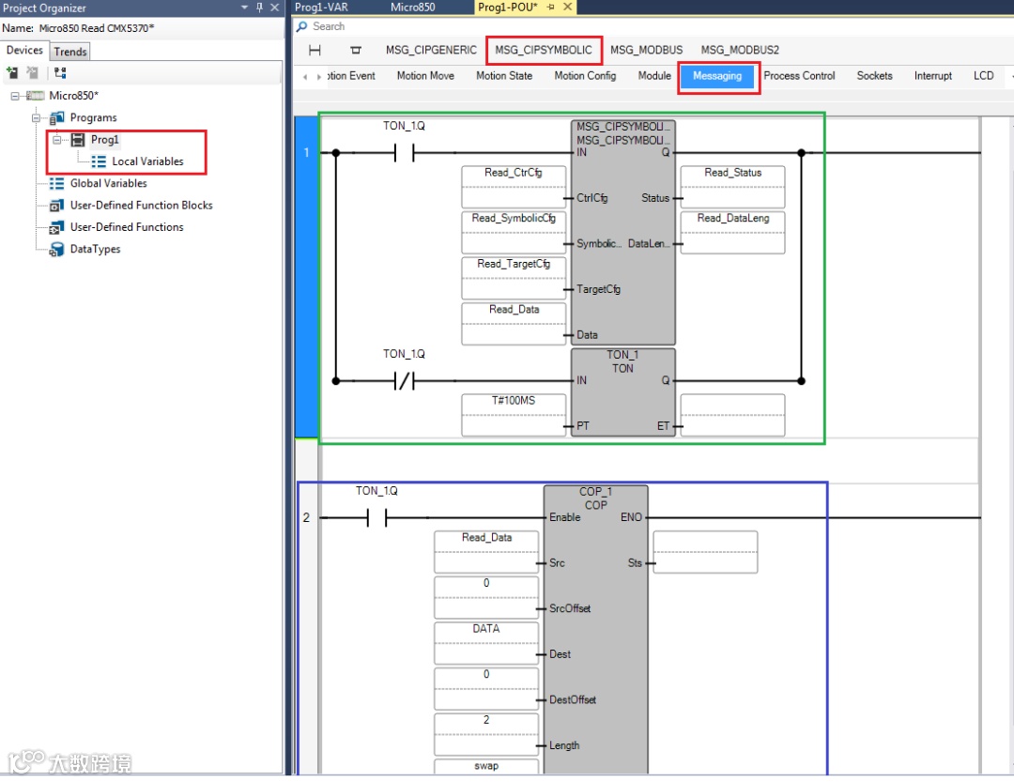Click the Global Variables list icon
The image size is (1014, 782).
[57, 184]
